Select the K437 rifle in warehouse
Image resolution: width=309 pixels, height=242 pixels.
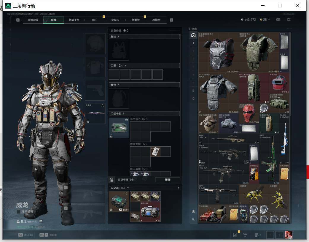pyautogui.click(x=224, y=174)
